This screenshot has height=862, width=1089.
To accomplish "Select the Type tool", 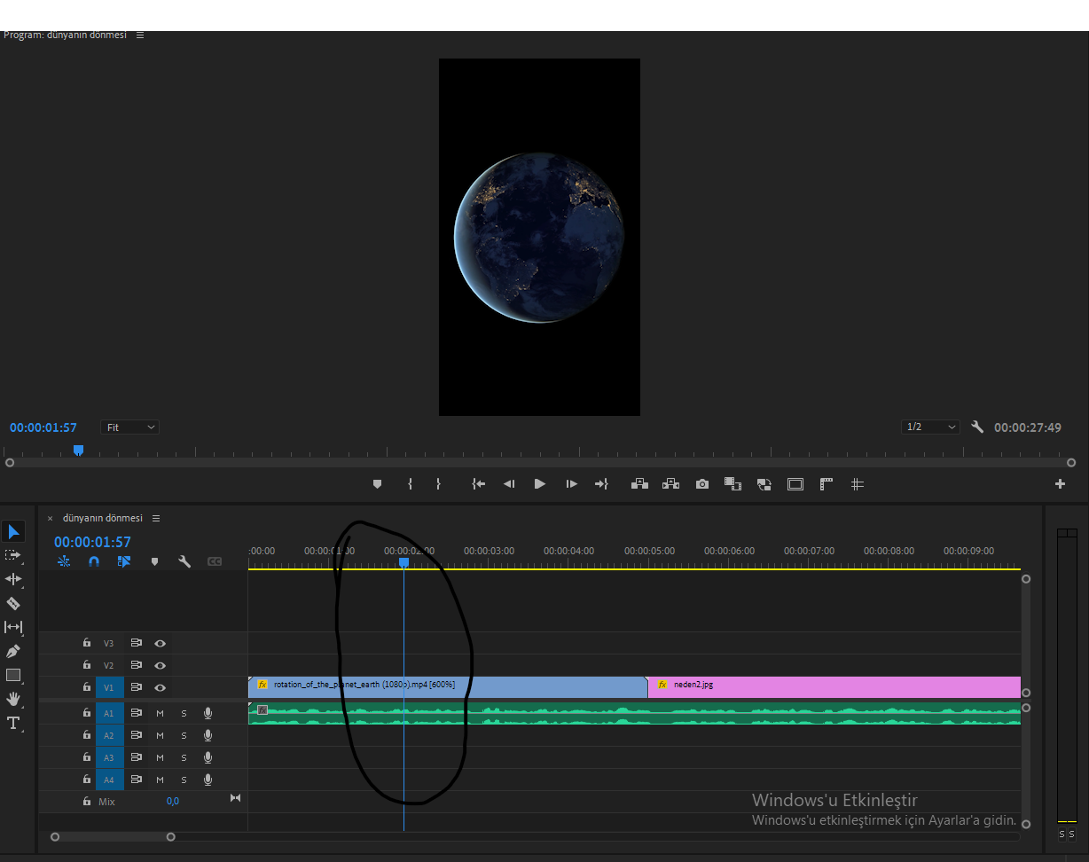I will pyautogui.click(x=13, y=723).
